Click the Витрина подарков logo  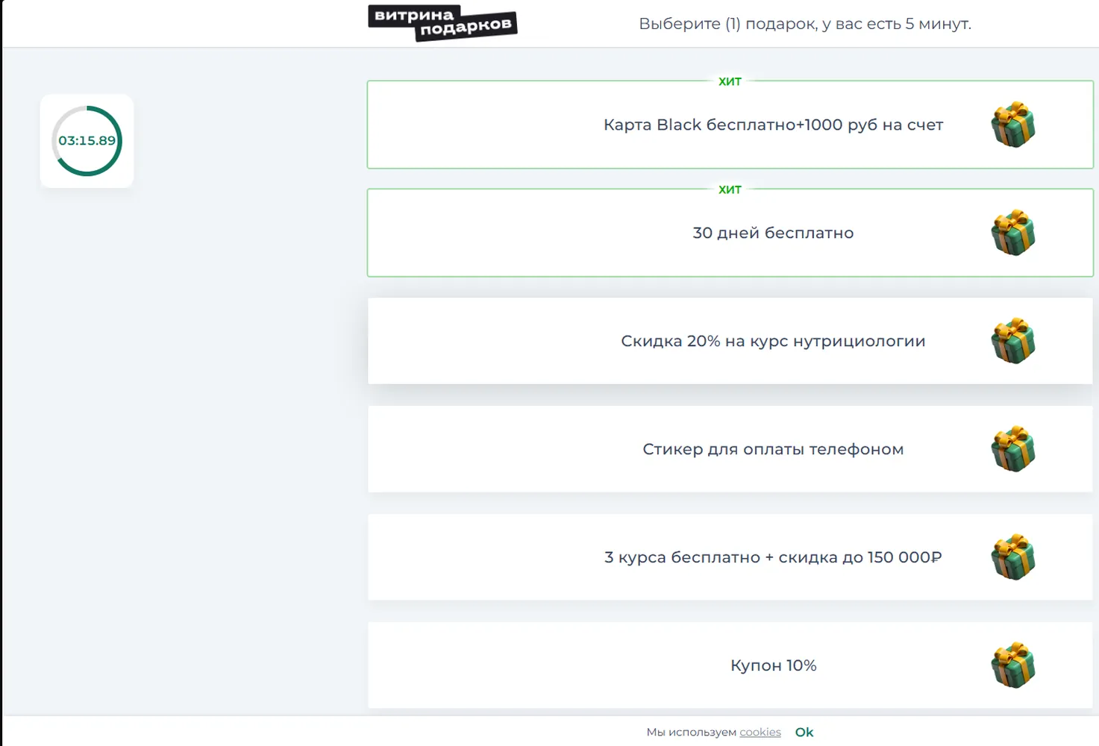(x=442, y=23)
